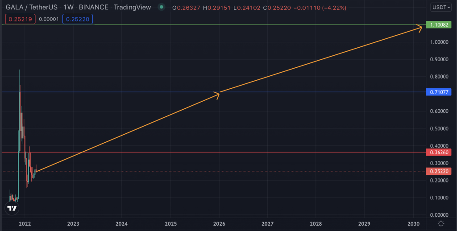457x231 pixels.
Task: Click the spread value 0.00001
Action: pos(49,19)
